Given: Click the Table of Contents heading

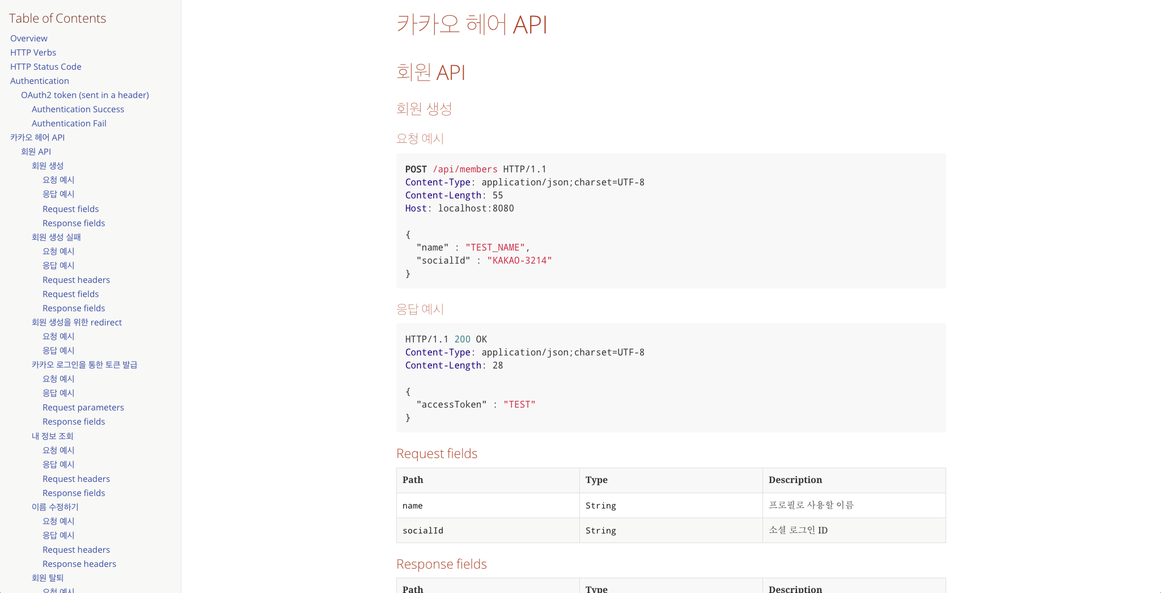Looking at the screenshot, I should [x=57, y=18].
